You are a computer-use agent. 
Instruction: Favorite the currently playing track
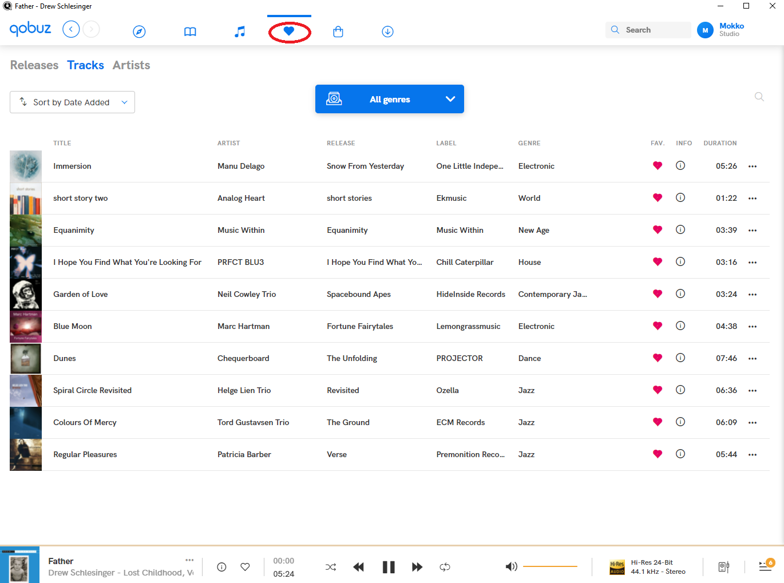point(245,567)
